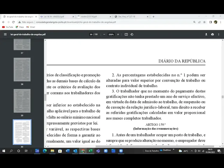Open browser zoom magnifier in address bar

coord(195,22)
